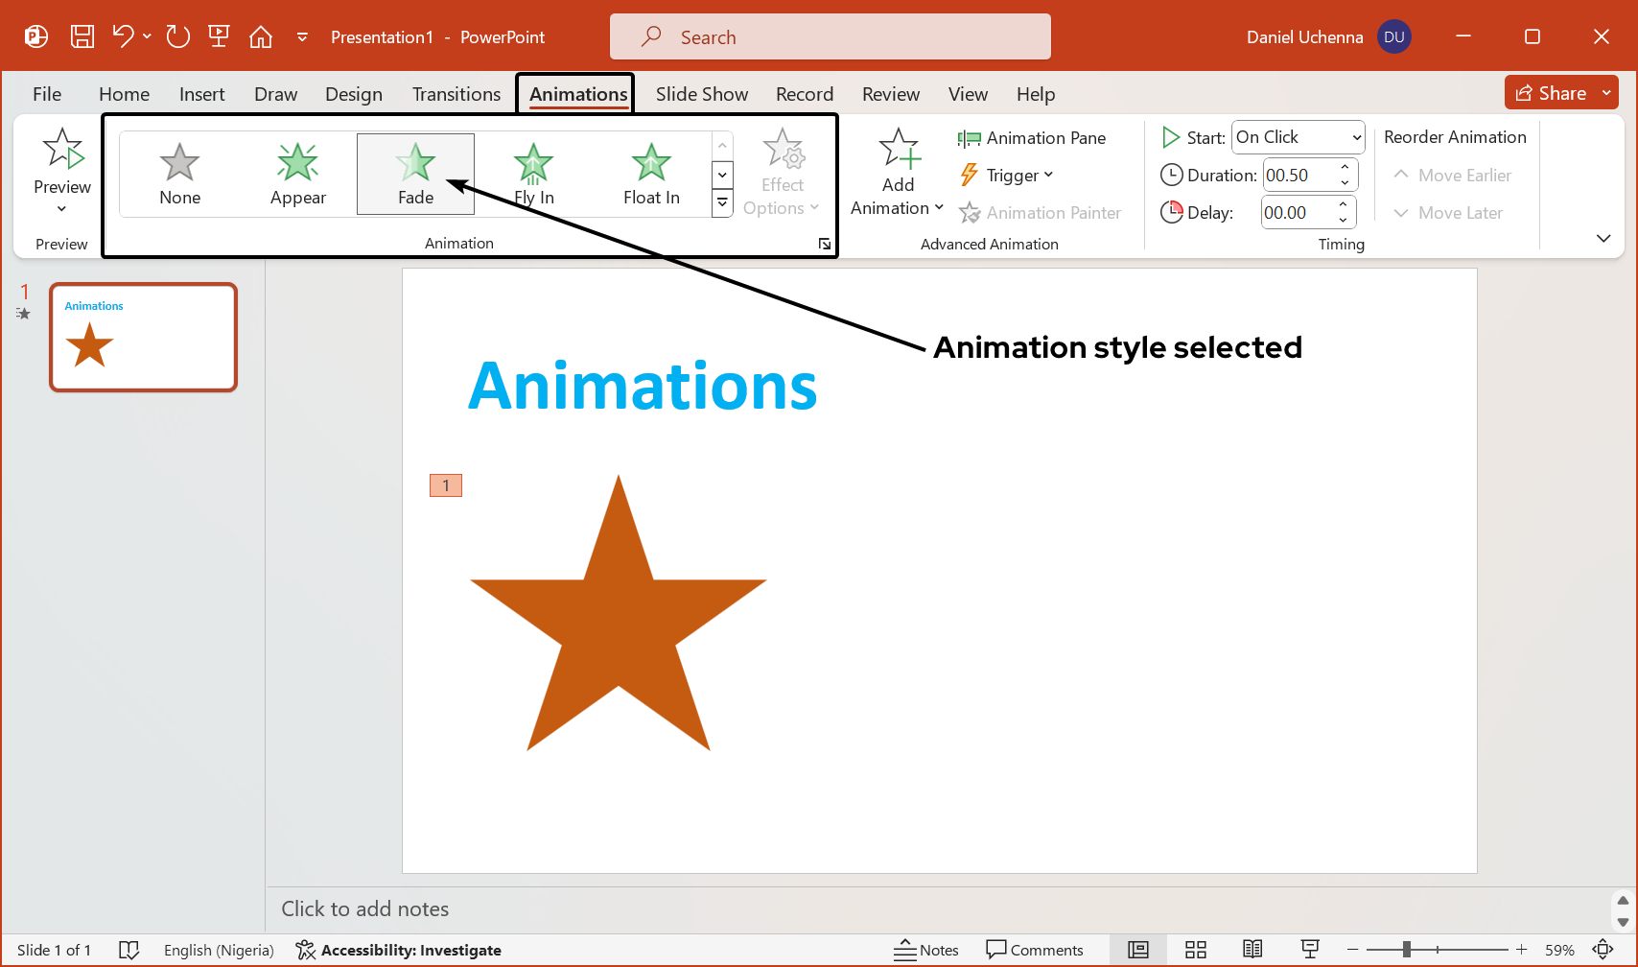Screen dimensions: 1638x967
Task: Expand the animation gallery with More arrow
Action: point(722,202)
